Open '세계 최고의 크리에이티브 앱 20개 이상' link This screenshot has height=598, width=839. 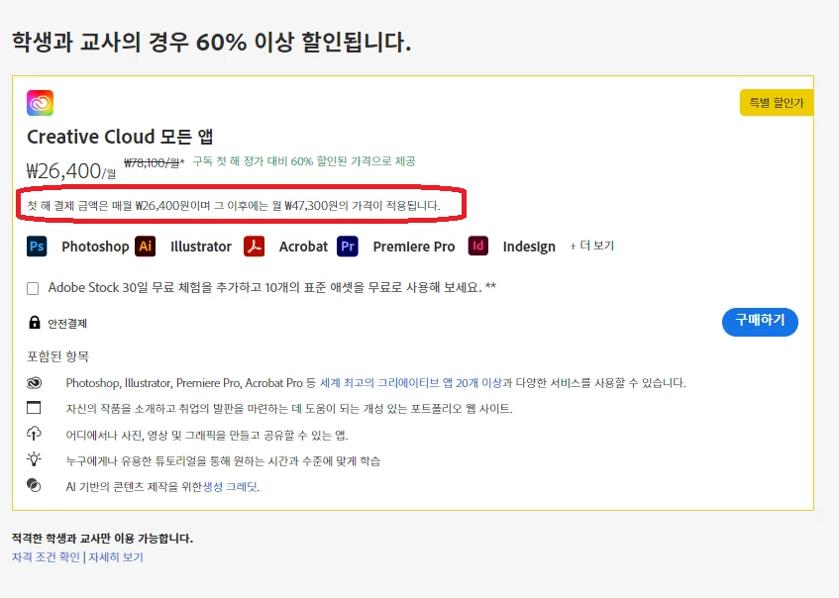pos(411,383)
